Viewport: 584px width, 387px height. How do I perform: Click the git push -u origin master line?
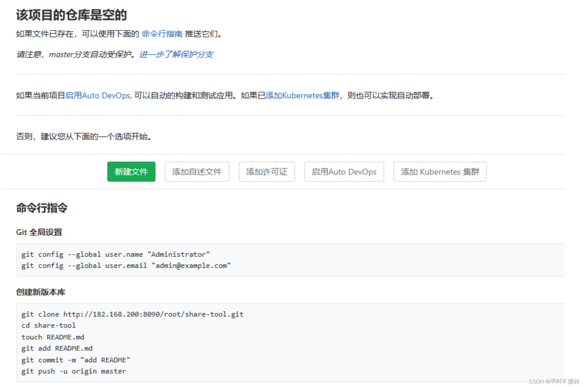[74, 371]
